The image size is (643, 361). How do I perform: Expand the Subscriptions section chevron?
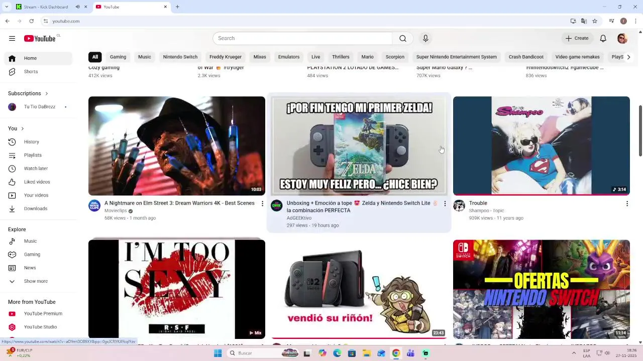(47, 94)
